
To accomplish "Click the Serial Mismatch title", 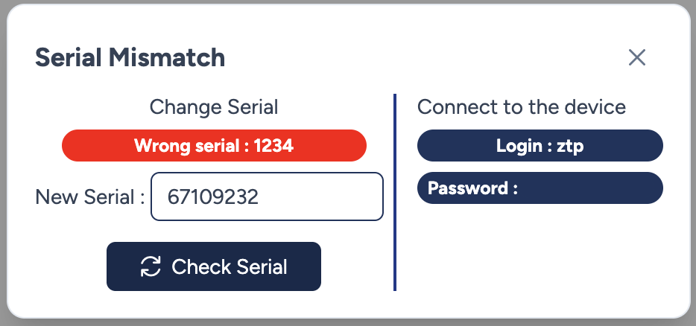I will (130, 57).
